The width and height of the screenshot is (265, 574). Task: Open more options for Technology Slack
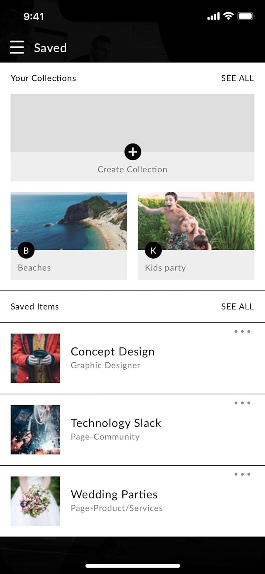(242, 403)
